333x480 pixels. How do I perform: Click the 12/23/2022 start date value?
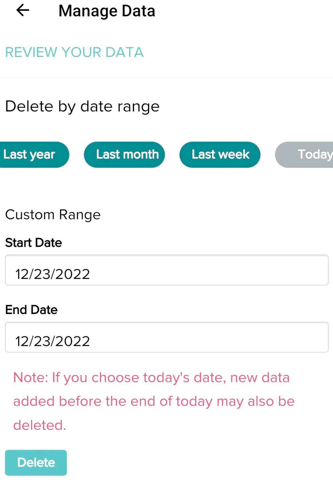coord(52,274)
